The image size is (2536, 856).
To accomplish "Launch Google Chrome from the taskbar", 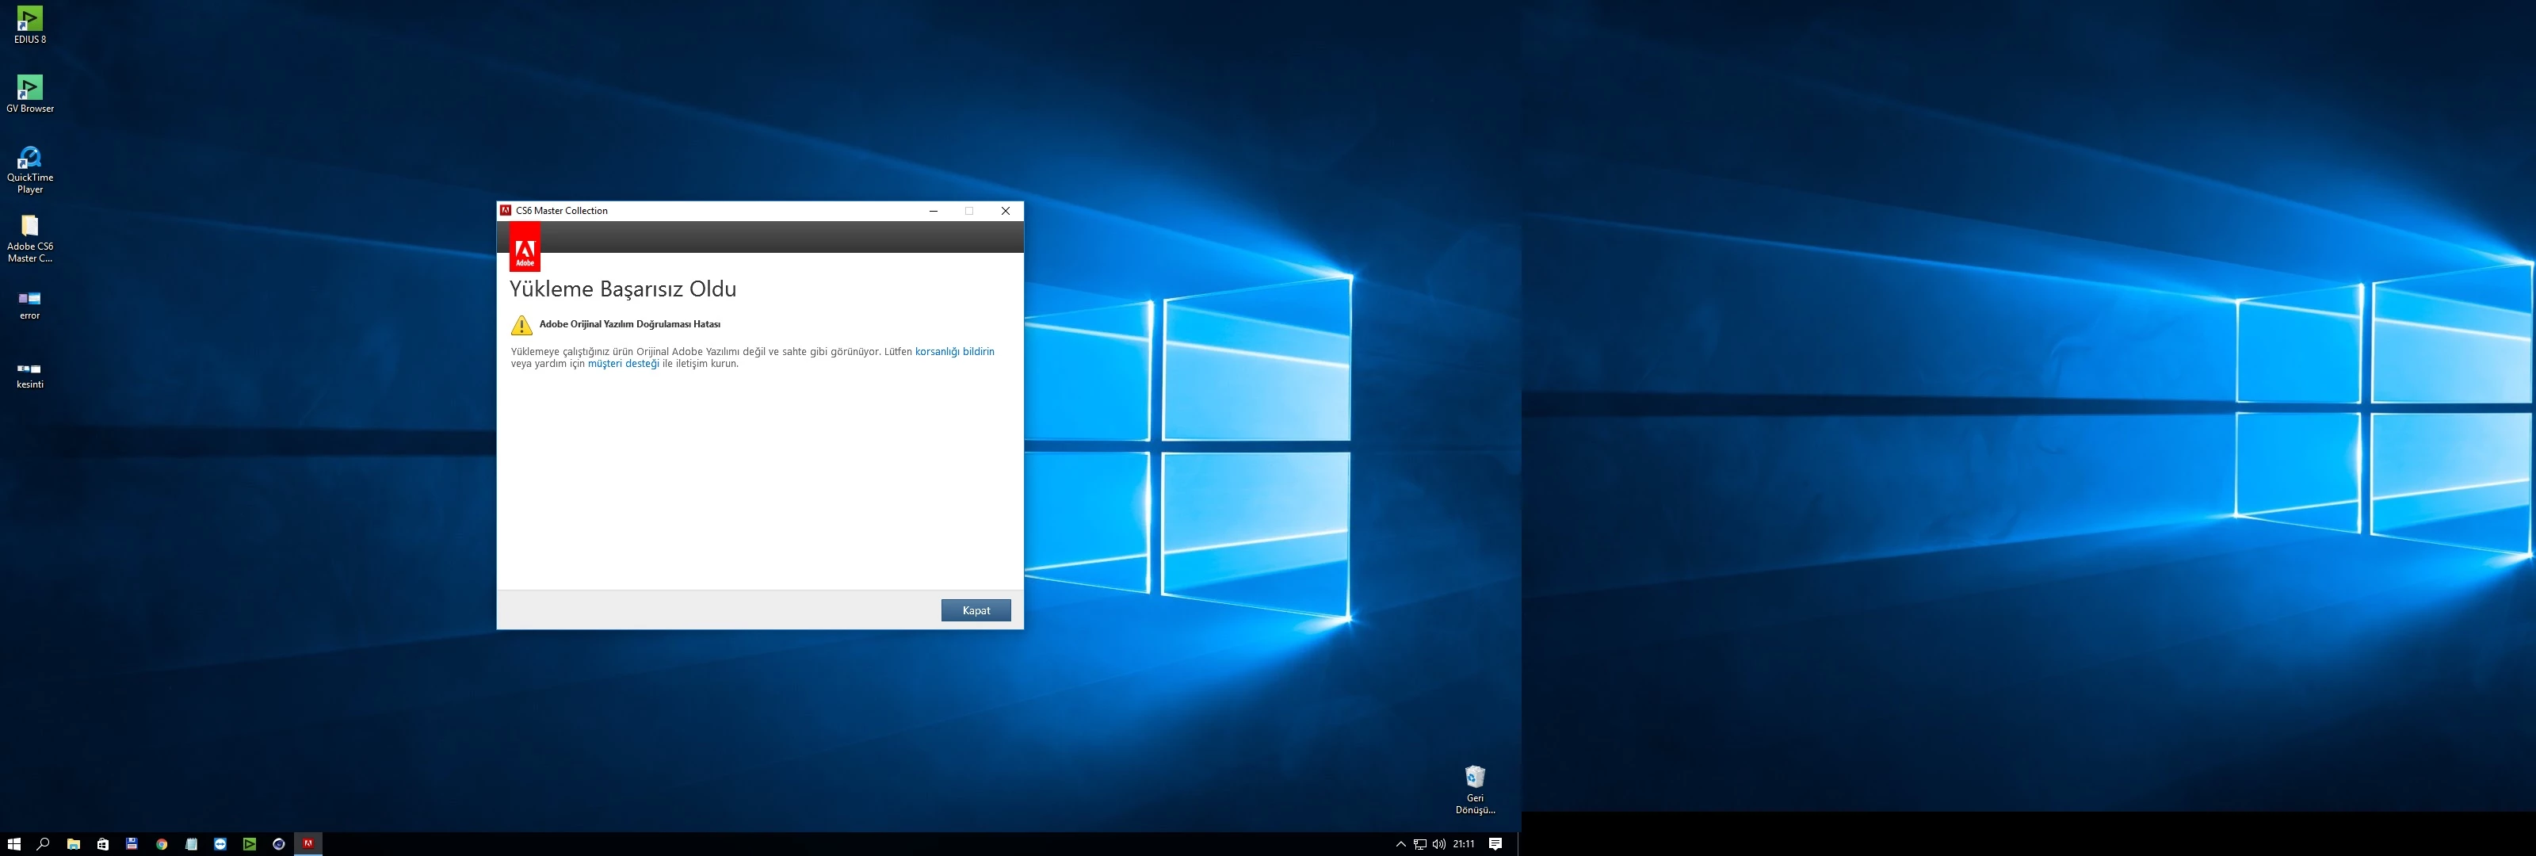I will tap(162, 844).
